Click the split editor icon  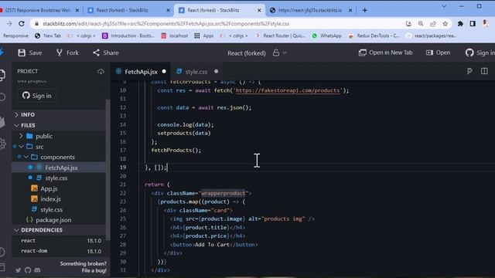tap(484, 71)
